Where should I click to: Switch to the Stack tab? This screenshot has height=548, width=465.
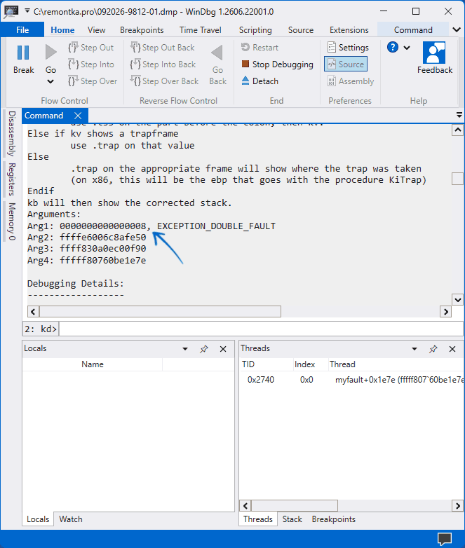tap(292, 519)
